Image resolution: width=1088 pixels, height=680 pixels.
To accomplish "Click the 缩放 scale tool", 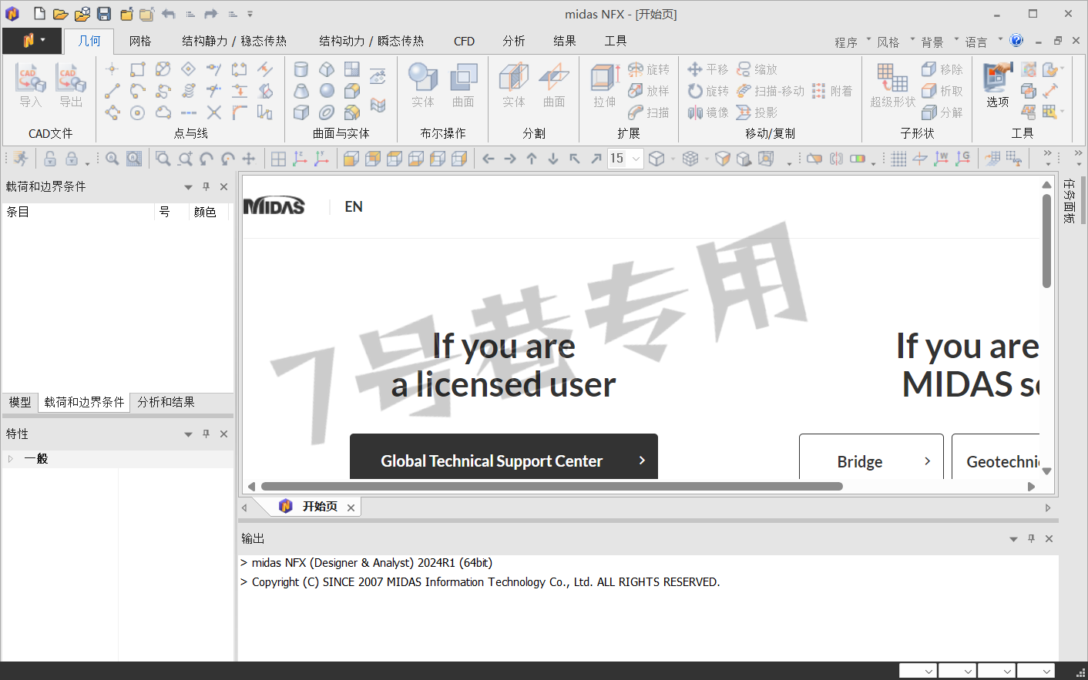I will (757, 69).
